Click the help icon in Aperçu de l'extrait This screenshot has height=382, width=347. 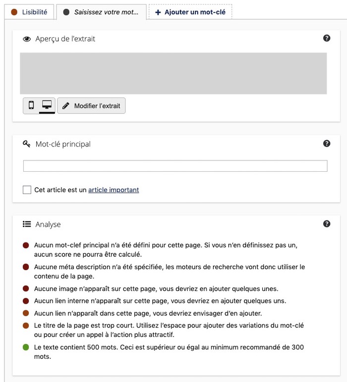point(327,38)
